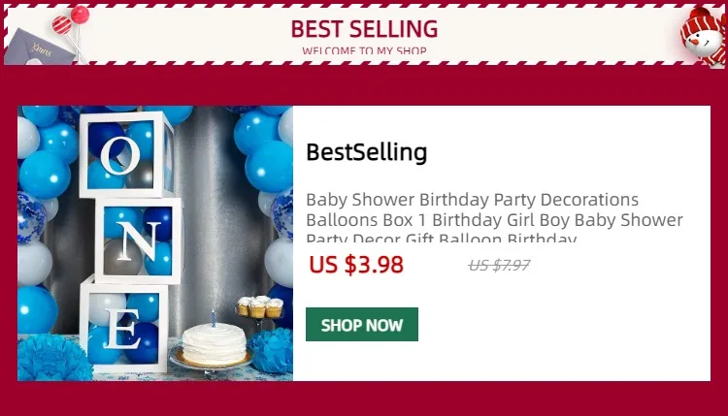Click the SHOP NOW button
Screen dimensions: 728x416
(x=362, y=325)
